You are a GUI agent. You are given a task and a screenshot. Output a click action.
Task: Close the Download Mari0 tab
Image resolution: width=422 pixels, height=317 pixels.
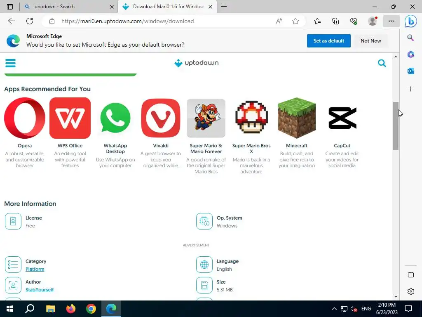coord(211,7)
